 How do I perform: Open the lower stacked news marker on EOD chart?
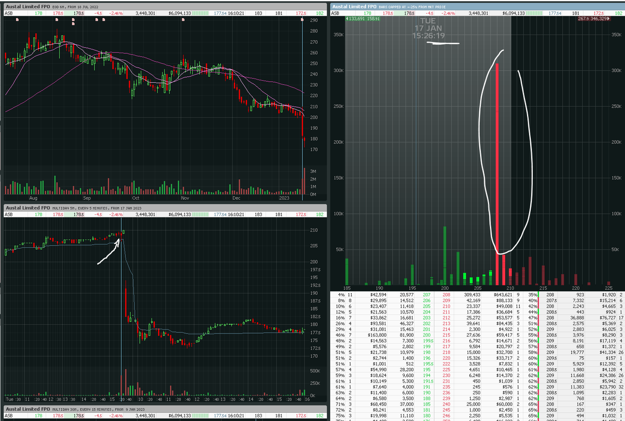click(x=73, y=23)
